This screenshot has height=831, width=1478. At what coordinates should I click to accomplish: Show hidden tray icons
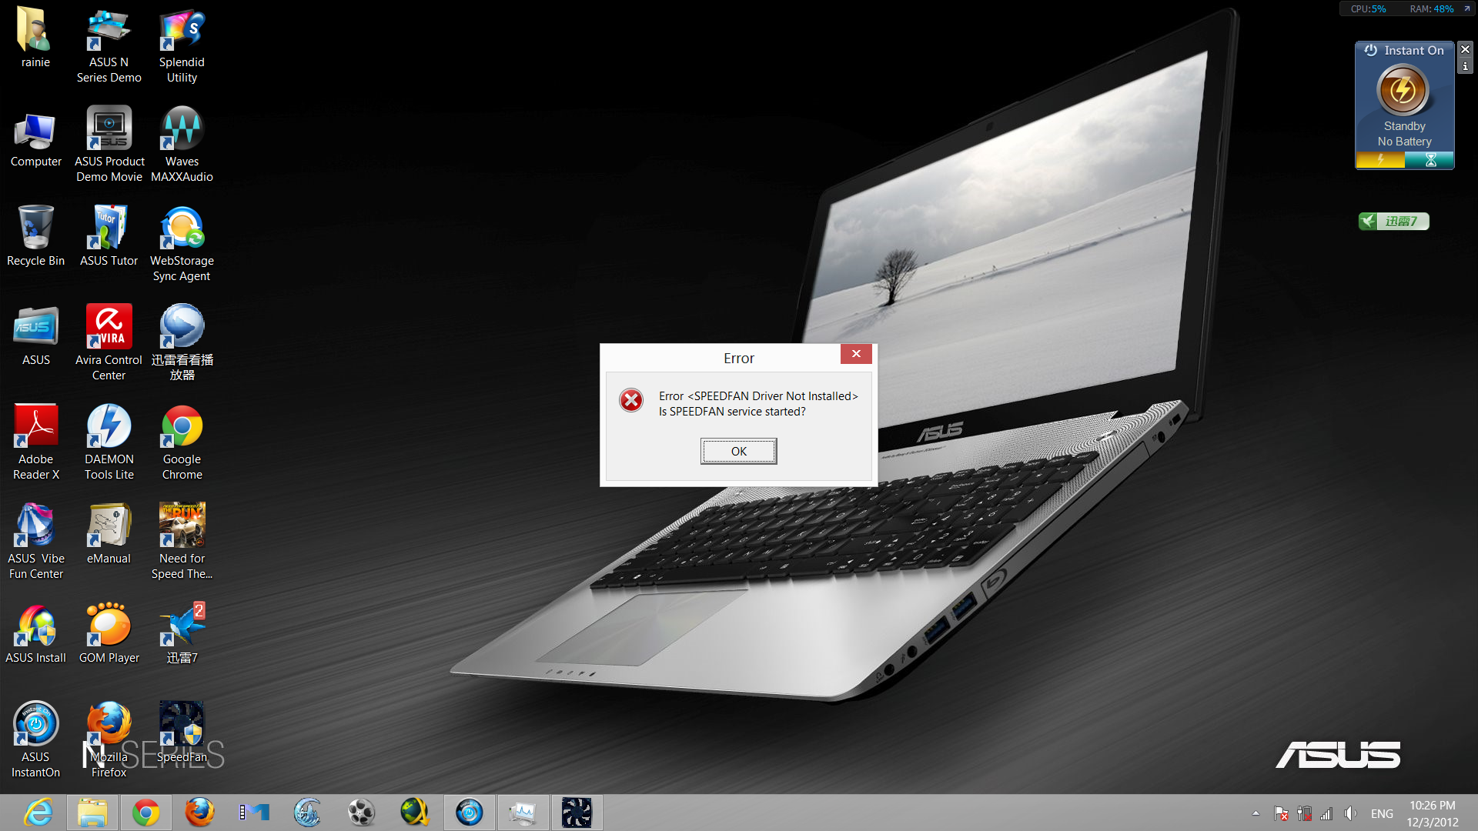click(1256, 813)
